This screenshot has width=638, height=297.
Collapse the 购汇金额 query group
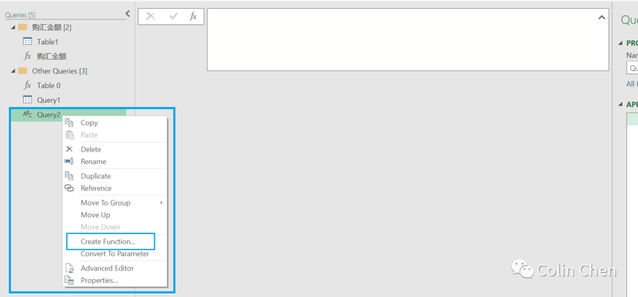coord(14,27)
